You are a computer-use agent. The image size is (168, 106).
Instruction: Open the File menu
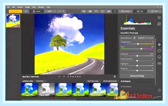8,7
